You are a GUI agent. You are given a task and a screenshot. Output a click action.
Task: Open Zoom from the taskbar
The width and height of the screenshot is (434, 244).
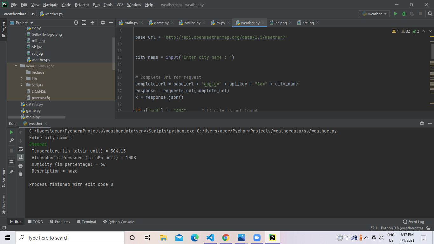[257, 238]
